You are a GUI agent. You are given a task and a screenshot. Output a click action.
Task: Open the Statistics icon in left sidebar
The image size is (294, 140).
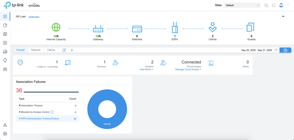click(5, 25)
